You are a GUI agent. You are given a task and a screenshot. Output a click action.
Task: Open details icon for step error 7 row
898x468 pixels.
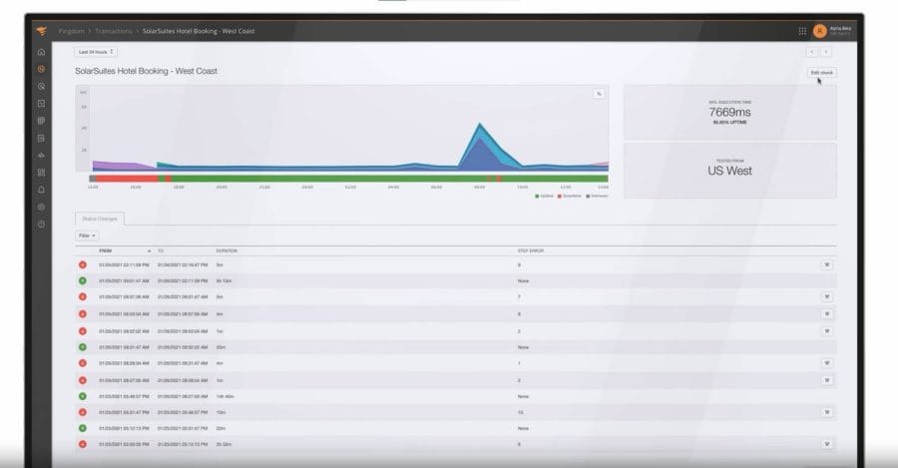click(x=827, y=296)
